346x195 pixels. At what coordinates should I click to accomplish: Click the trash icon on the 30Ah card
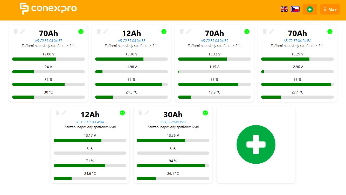coord(140,113)
